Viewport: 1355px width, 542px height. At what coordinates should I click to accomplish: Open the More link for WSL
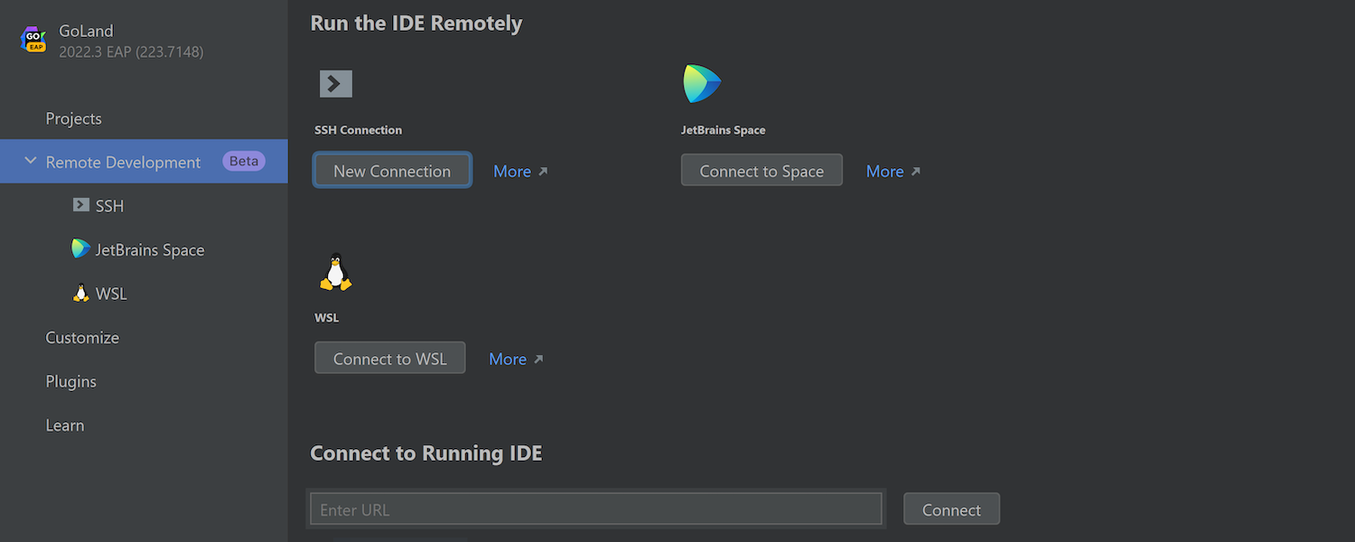(x=516, y=359)
